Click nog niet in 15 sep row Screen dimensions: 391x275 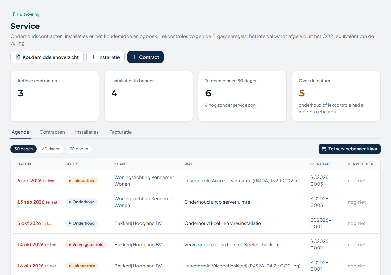[357, 202]
